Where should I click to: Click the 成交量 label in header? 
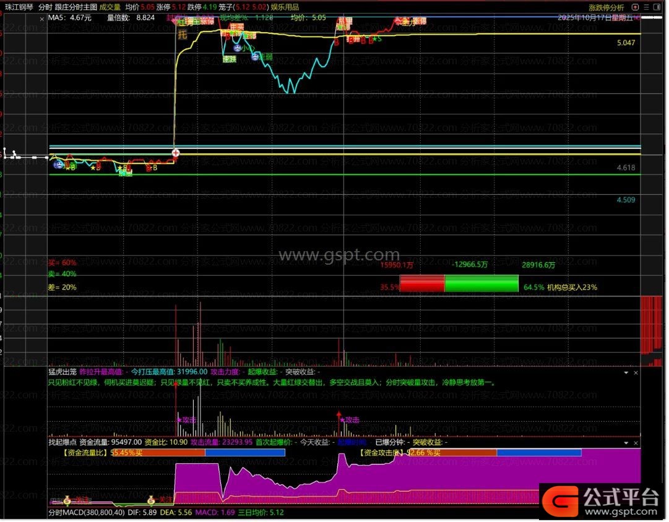(110, 7)
